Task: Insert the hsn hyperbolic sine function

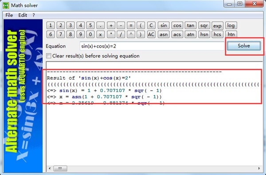Action: click(x=204, y=34)
